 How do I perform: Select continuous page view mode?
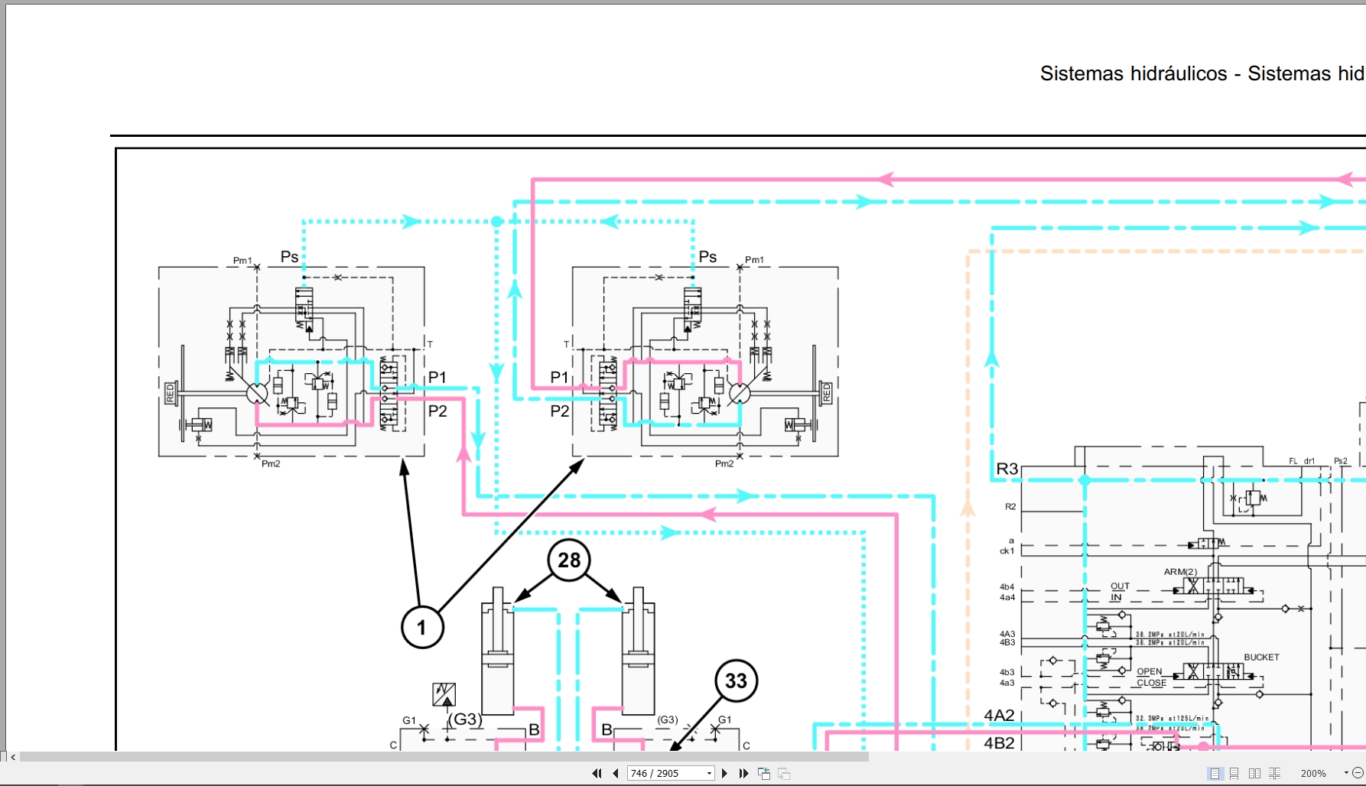1234,773
